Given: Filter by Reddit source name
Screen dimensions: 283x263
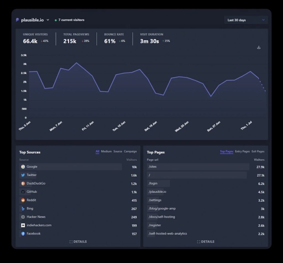Looking at the screenshot, I should (x=31, y=200).
